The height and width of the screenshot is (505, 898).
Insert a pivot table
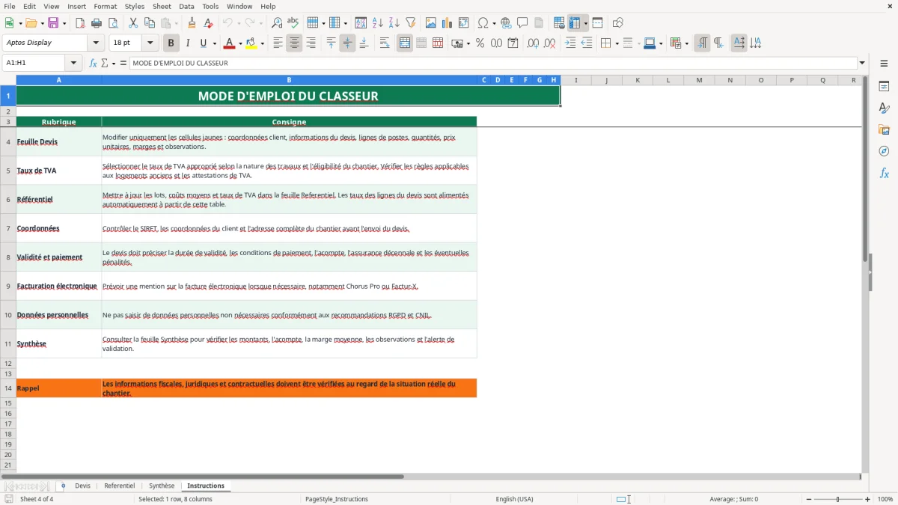pos(464,23)
